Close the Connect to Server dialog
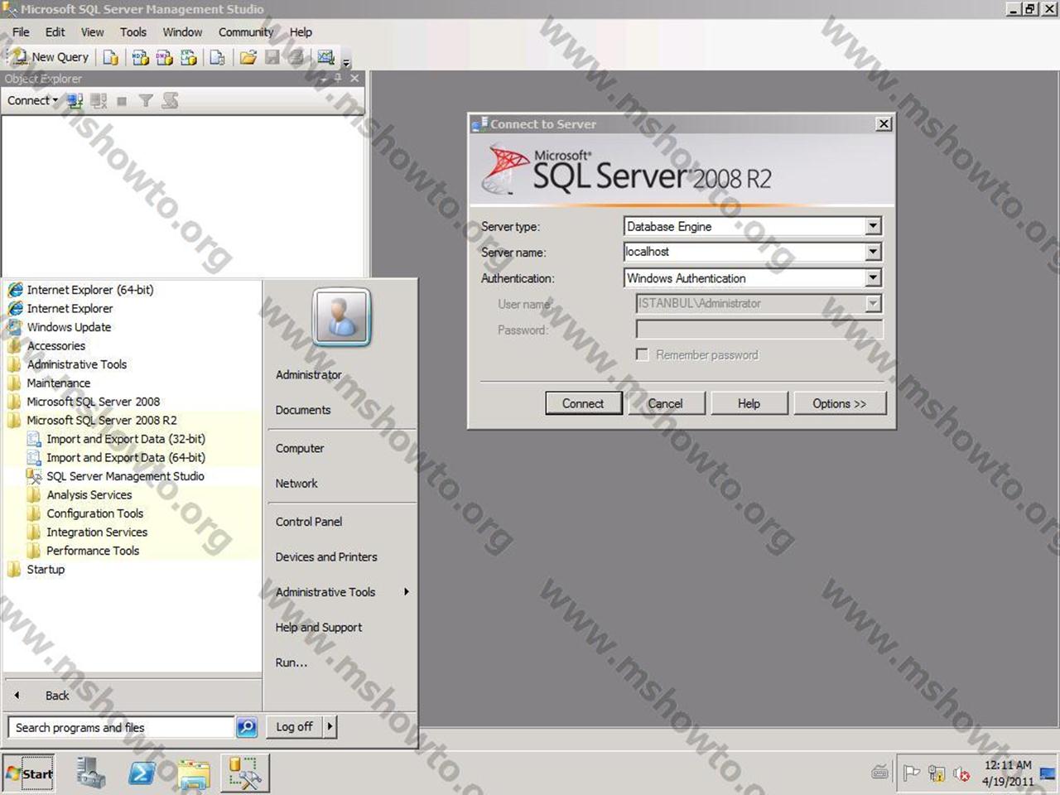1060x795 pixels. click(x=884, y=123)
